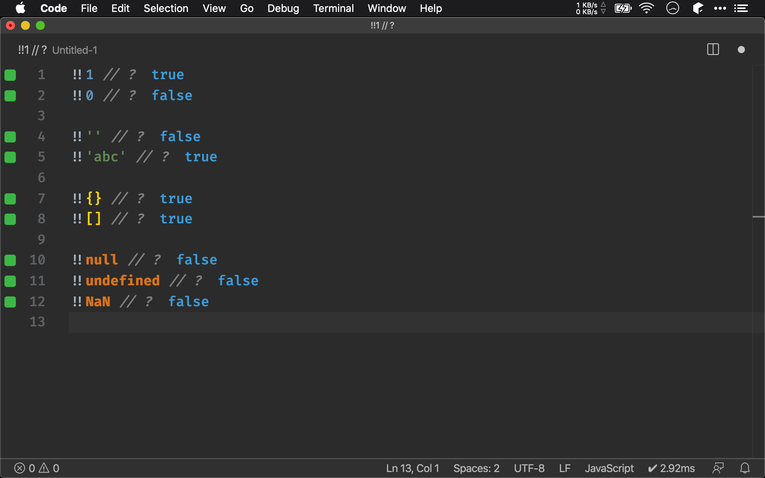Click the unsaved changes dot on the editor tab
765x478 pixels.
click(x=741, y=49)
